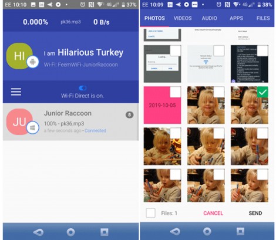
Task: Click the SEND button
Action: coord(255,213)
